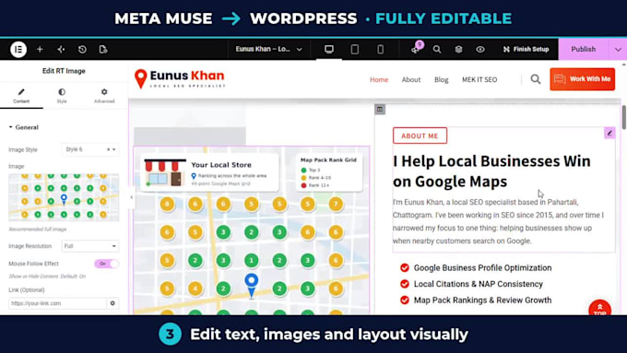
Task: Open Blog in site navigation
Action: coord(441,79)
